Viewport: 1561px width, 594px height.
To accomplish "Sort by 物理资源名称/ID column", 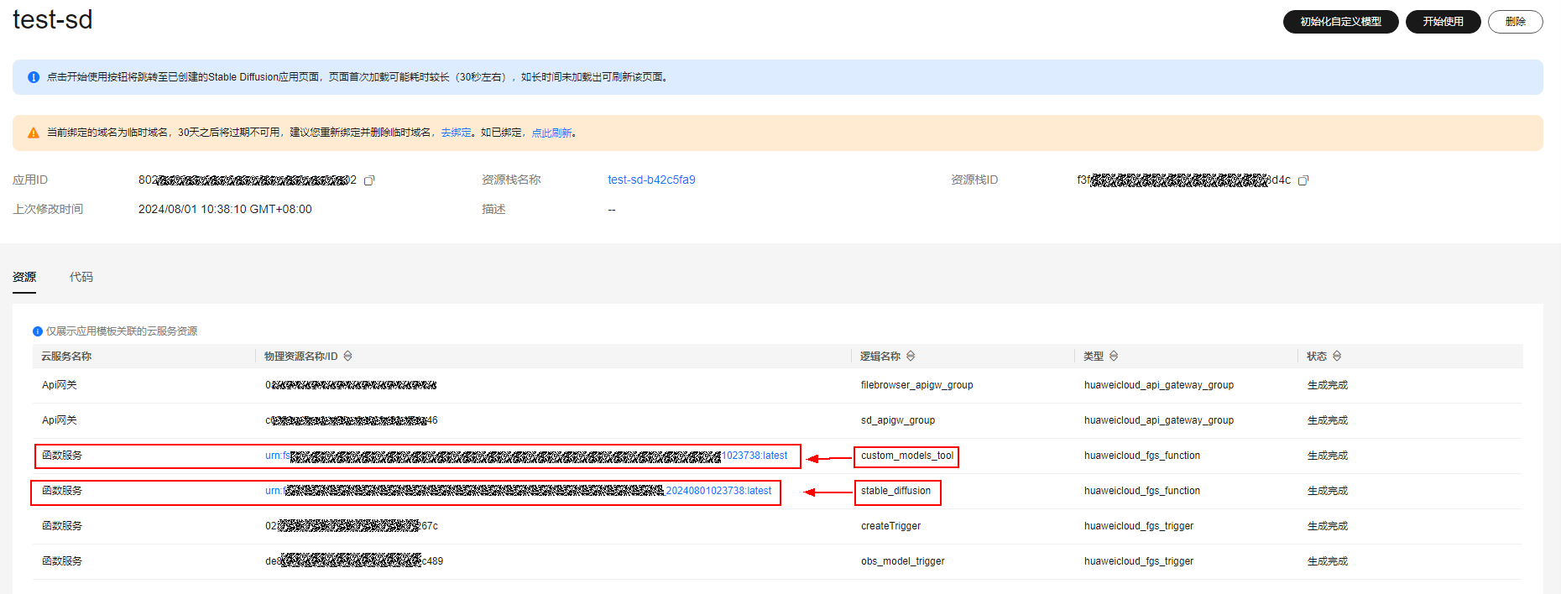I will click(x=348, y=357).
